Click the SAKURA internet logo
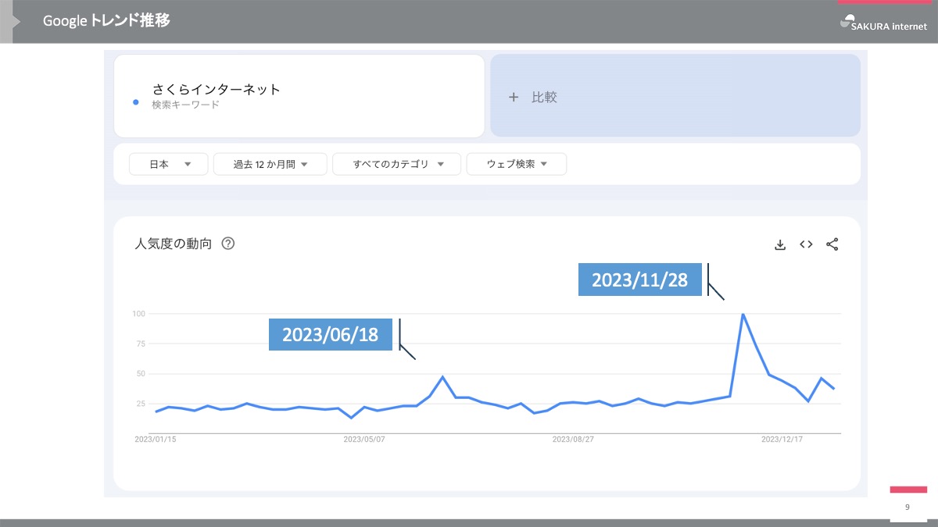 883,24
